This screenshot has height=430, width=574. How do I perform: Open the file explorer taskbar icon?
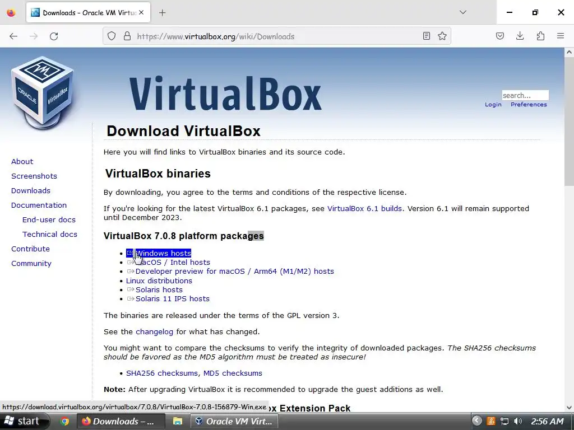pos(177,422)
